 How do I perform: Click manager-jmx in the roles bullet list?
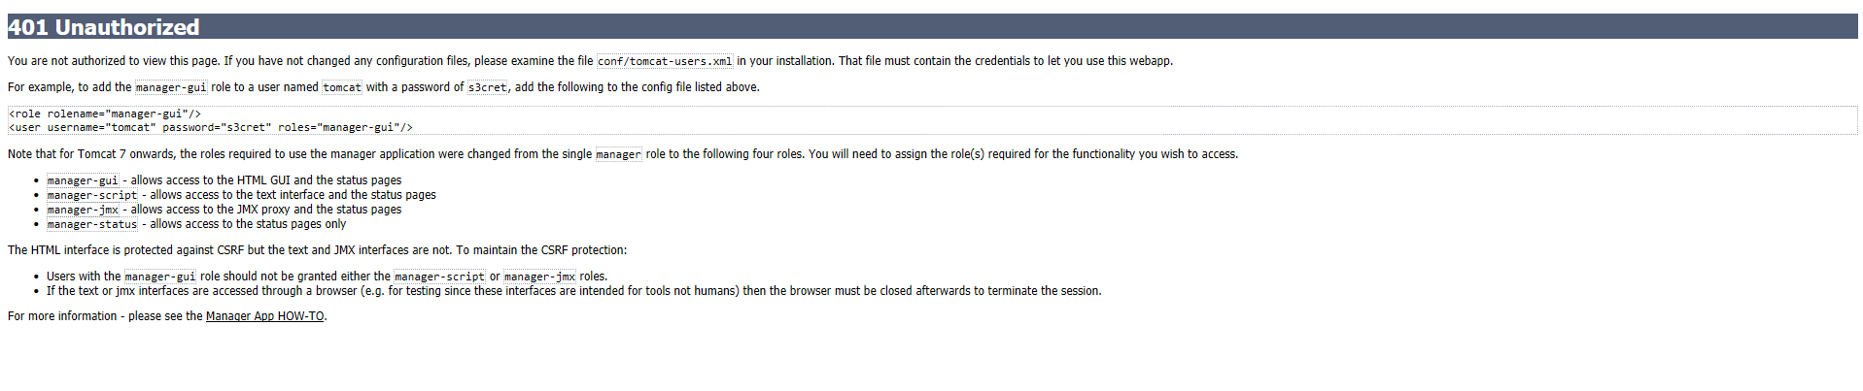click(83, 210)
